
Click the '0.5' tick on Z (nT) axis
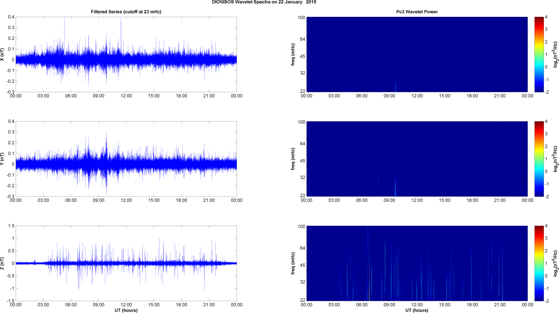tap(11, 251)
